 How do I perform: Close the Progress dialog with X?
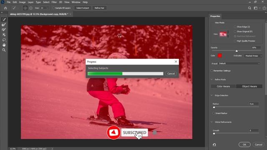point(176,62)
